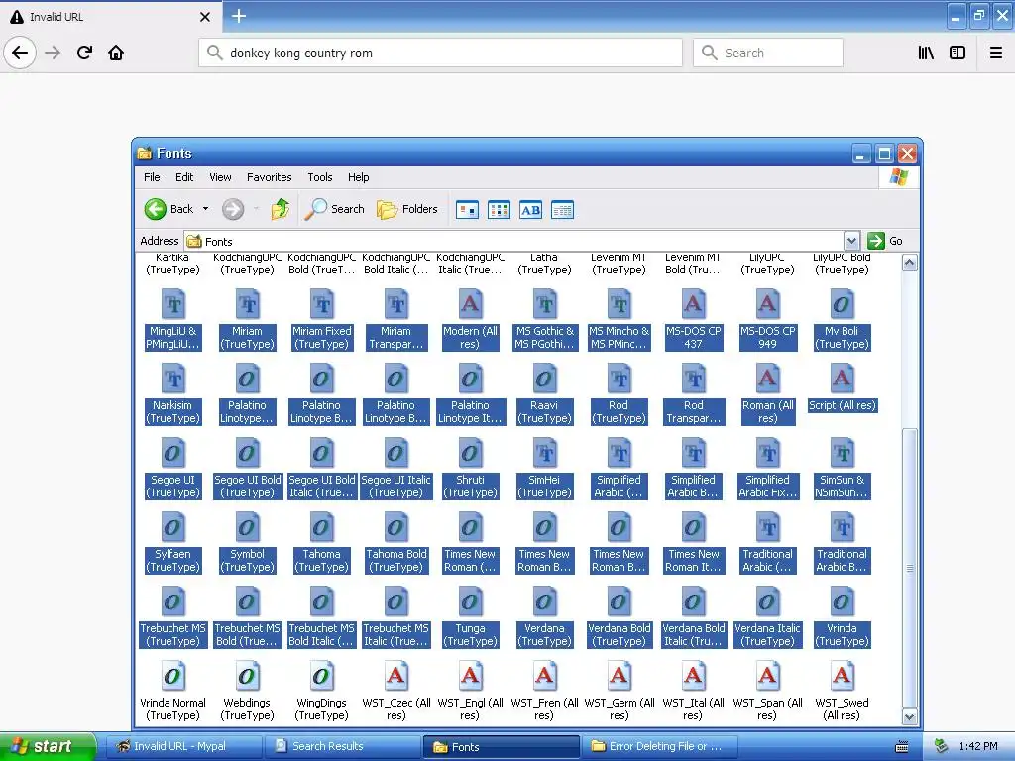Select the SimHei font icon
Viewport: 1015px width, 761px height.
pyautogui.click(x=544, y=453)
